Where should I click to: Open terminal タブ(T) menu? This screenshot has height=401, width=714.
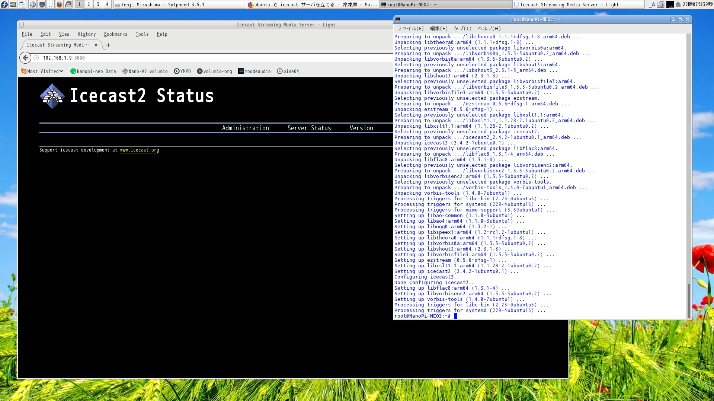[x=462, y=28]
